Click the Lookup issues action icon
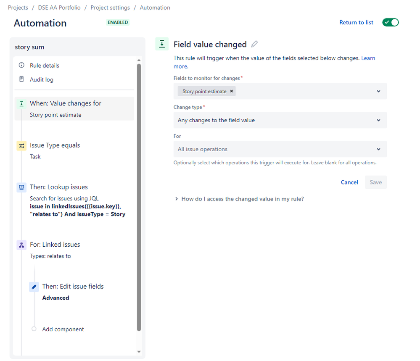Image resolution: width=420 pixels, height=361 pixels. (21, 187)
